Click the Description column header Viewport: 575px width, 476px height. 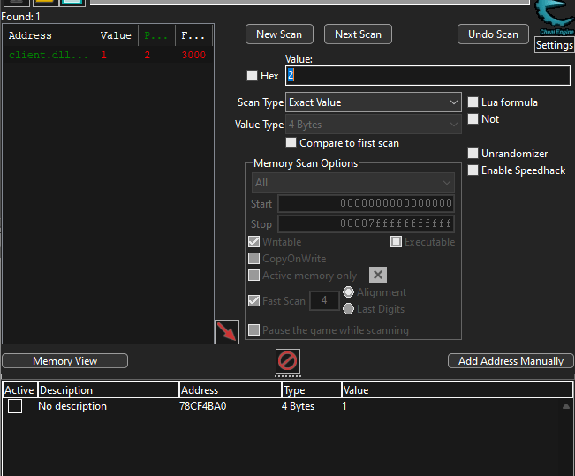108,390
